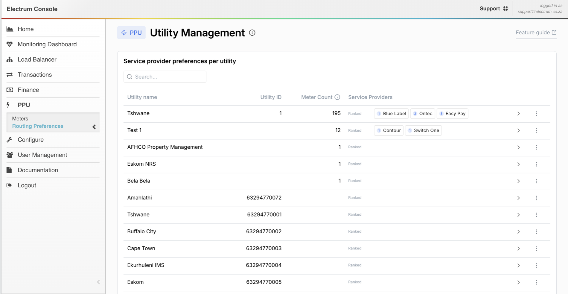Expand the Bela Bela row chevron
The image size is (568, 294).
tap(518, 181)
